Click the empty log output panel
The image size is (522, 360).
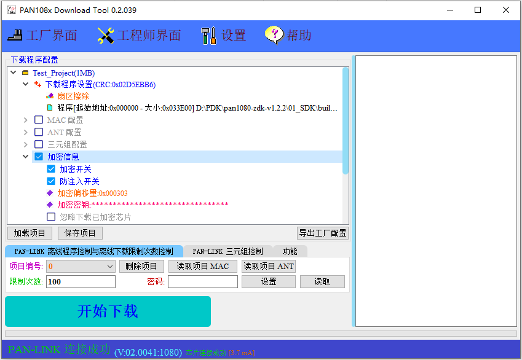[x=436, y=191]
